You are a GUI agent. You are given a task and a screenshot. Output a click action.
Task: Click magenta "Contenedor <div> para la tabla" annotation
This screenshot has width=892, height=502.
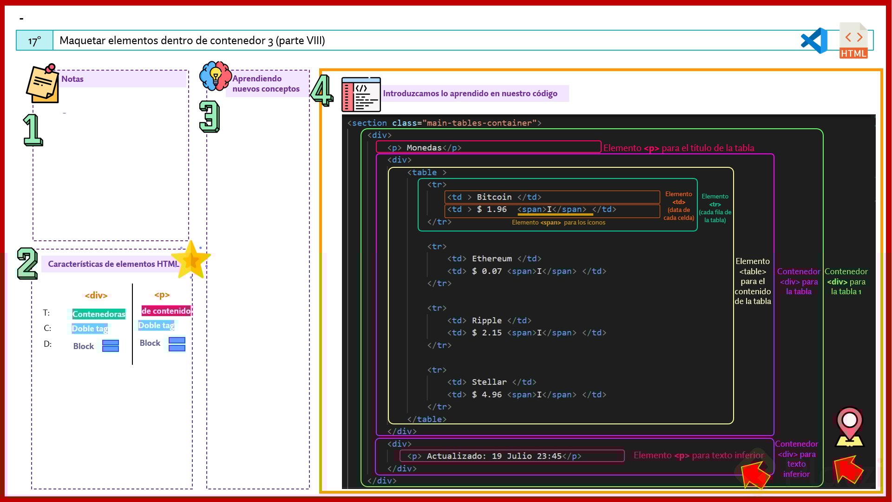pyautogui.click(x=799, y=282)
